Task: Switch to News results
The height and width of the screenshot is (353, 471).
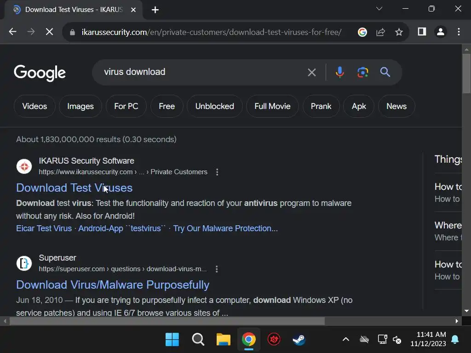Action: [x=396, y=106]
